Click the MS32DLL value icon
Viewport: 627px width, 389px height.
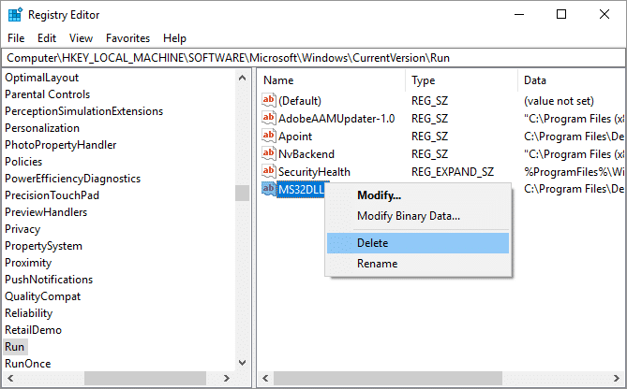click(270, 190)
